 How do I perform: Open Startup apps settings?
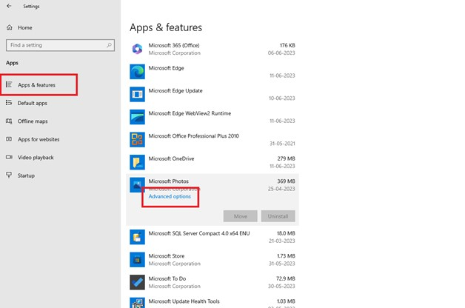point(26,175)
